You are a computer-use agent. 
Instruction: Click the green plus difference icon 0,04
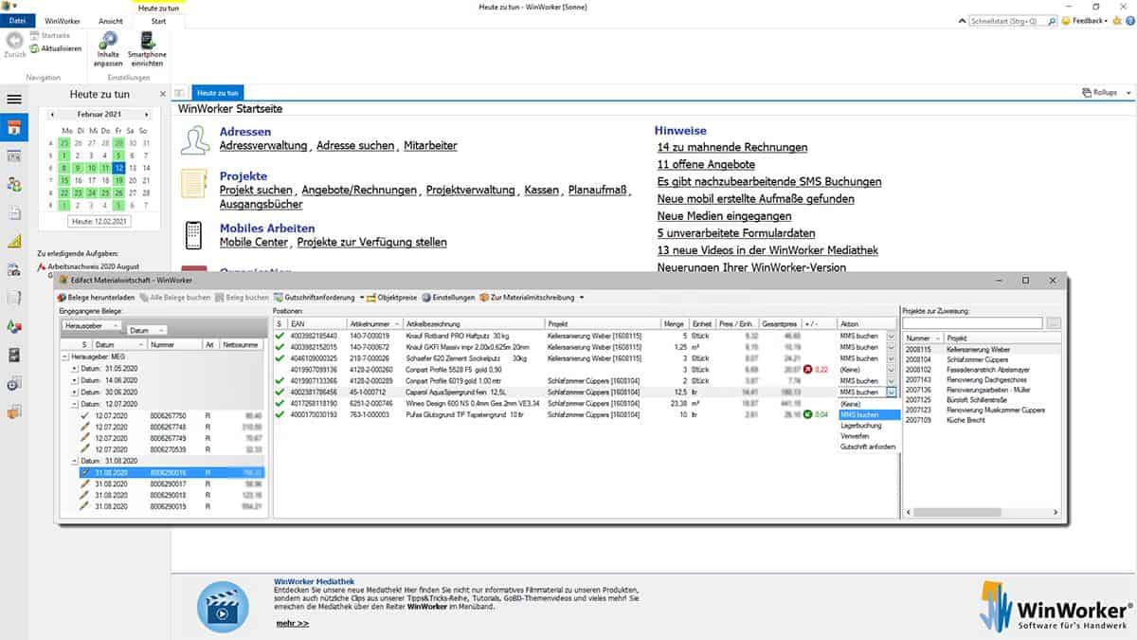808,414
